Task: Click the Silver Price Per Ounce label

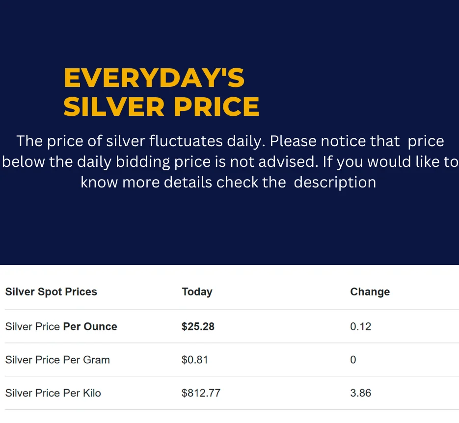Action: [x=61, y=326]
